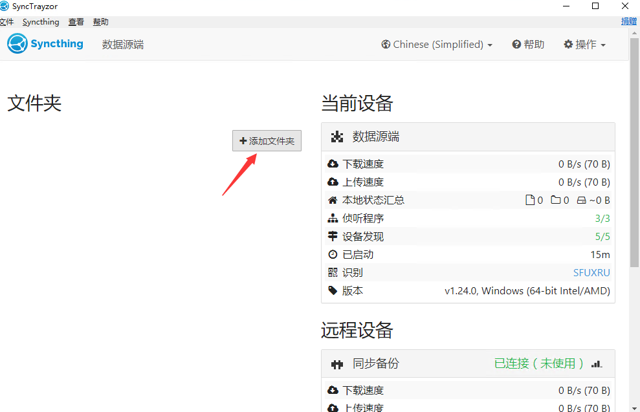Open the 帮助 help link in navbar

[x=528, y=45]
